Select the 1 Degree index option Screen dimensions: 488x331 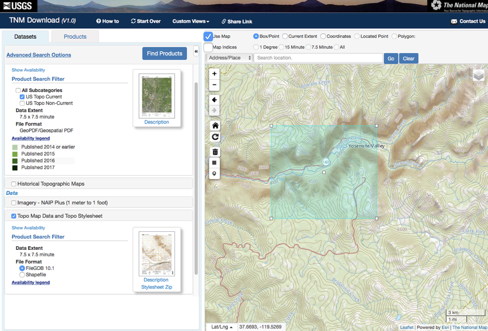coord(256,47)
